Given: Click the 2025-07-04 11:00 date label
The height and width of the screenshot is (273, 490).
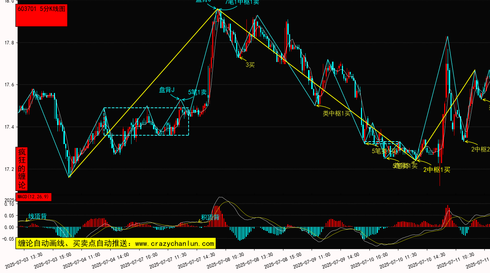Looking at the screenshot, I should coord(81,260).
